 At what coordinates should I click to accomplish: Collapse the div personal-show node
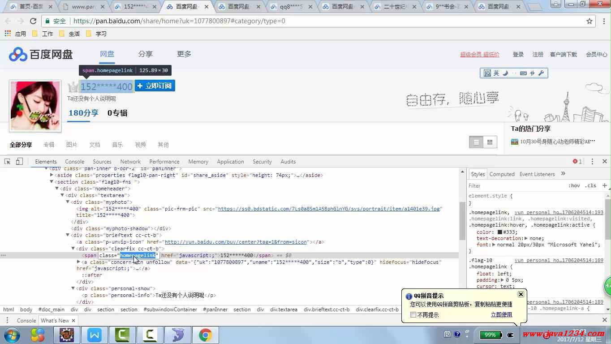[73, 288]
